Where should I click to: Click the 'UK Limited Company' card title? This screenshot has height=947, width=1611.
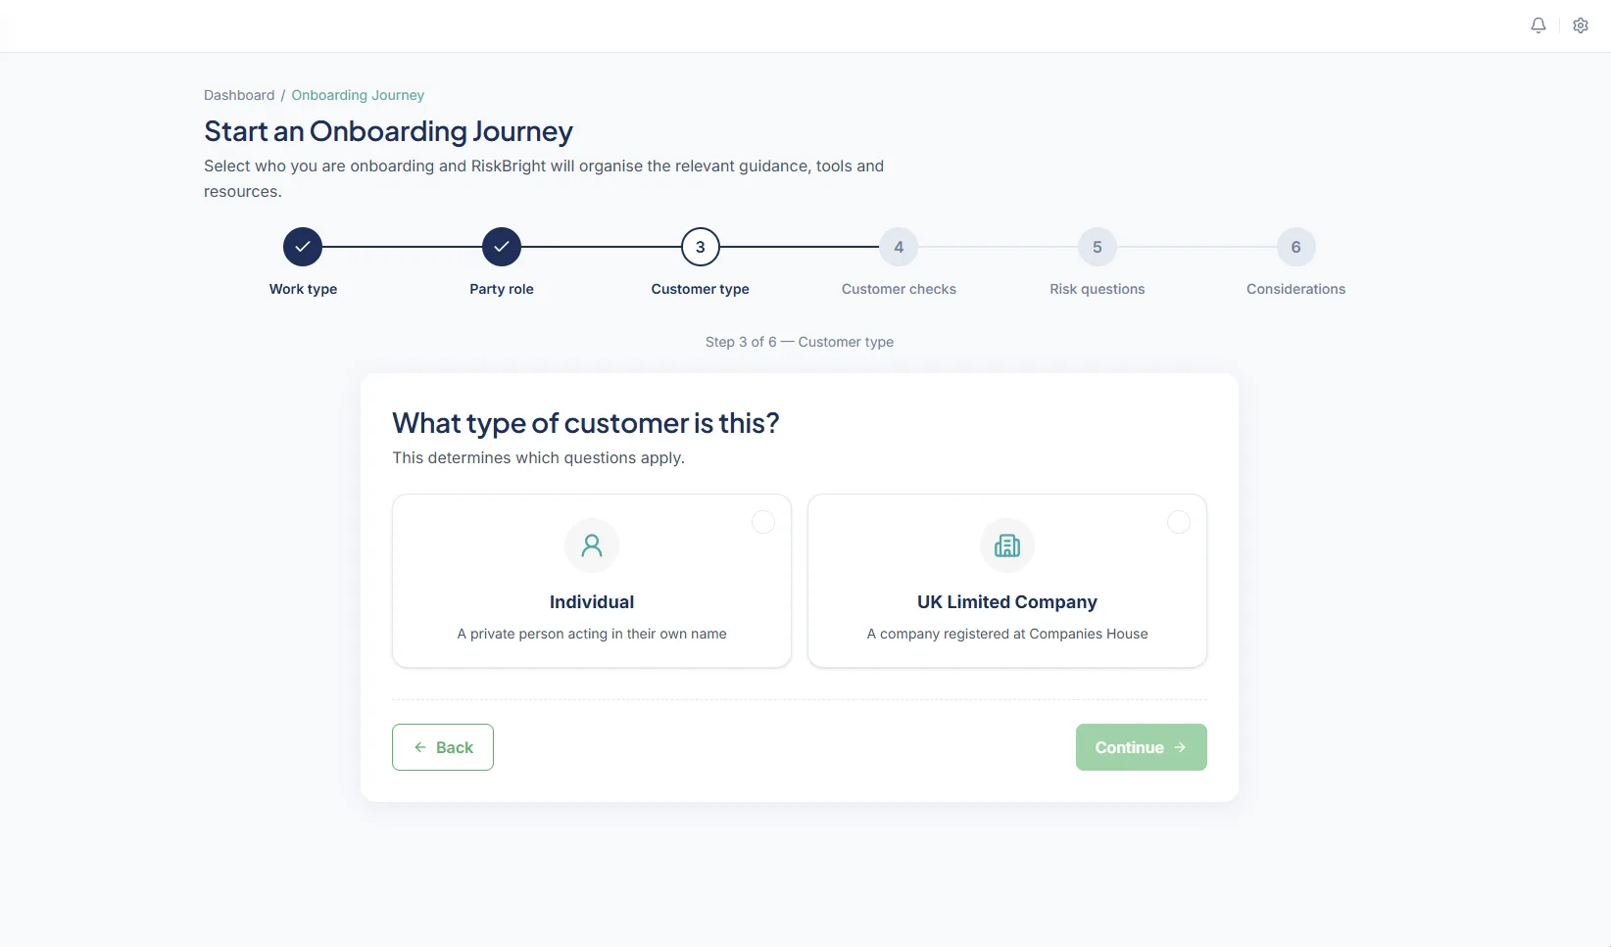pos(1007,602)
